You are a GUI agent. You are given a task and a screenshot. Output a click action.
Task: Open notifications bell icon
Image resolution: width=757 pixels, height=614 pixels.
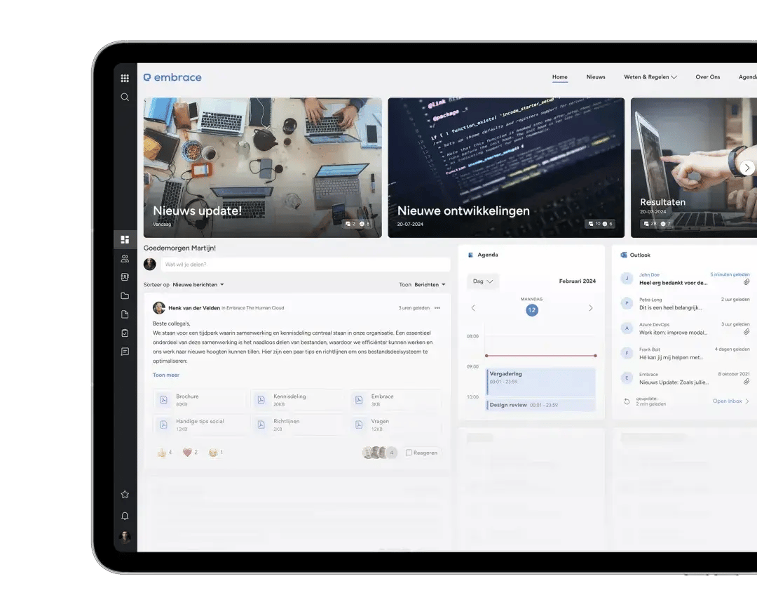[x=125, y=516]
